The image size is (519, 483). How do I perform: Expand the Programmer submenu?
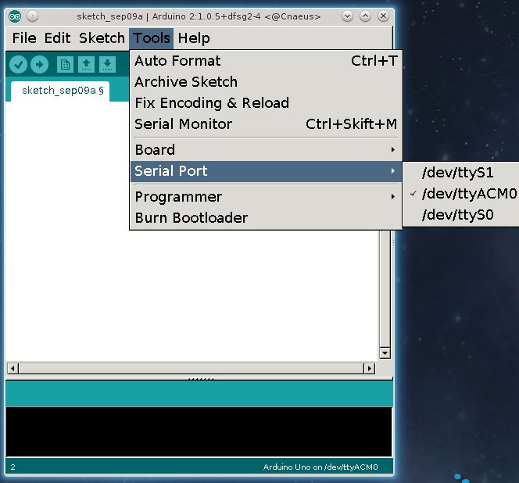click(266, 197)
